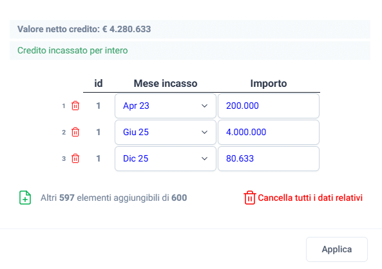Remove the Dic 25 row via trash icon
382x269 pixels.
75,158
